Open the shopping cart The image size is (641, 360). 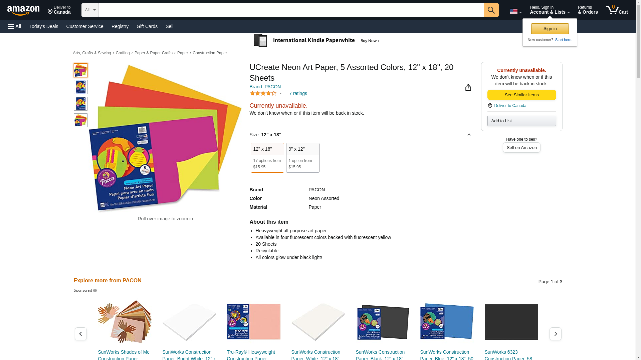coord(617,10)
